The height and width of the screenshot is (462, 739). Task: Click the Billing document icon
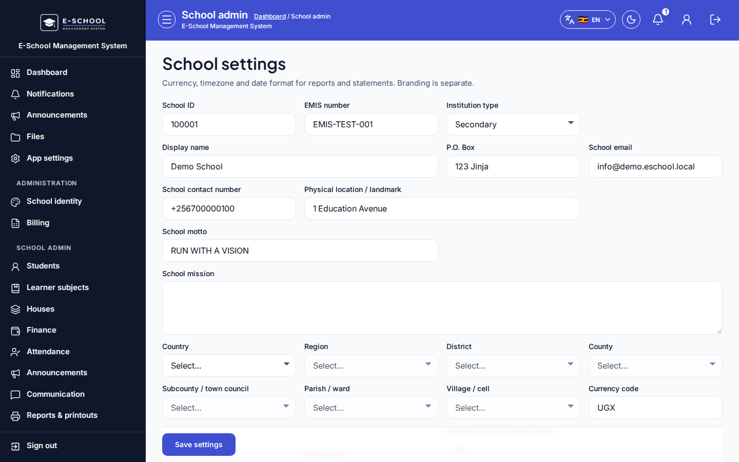(x=15, y=223)
